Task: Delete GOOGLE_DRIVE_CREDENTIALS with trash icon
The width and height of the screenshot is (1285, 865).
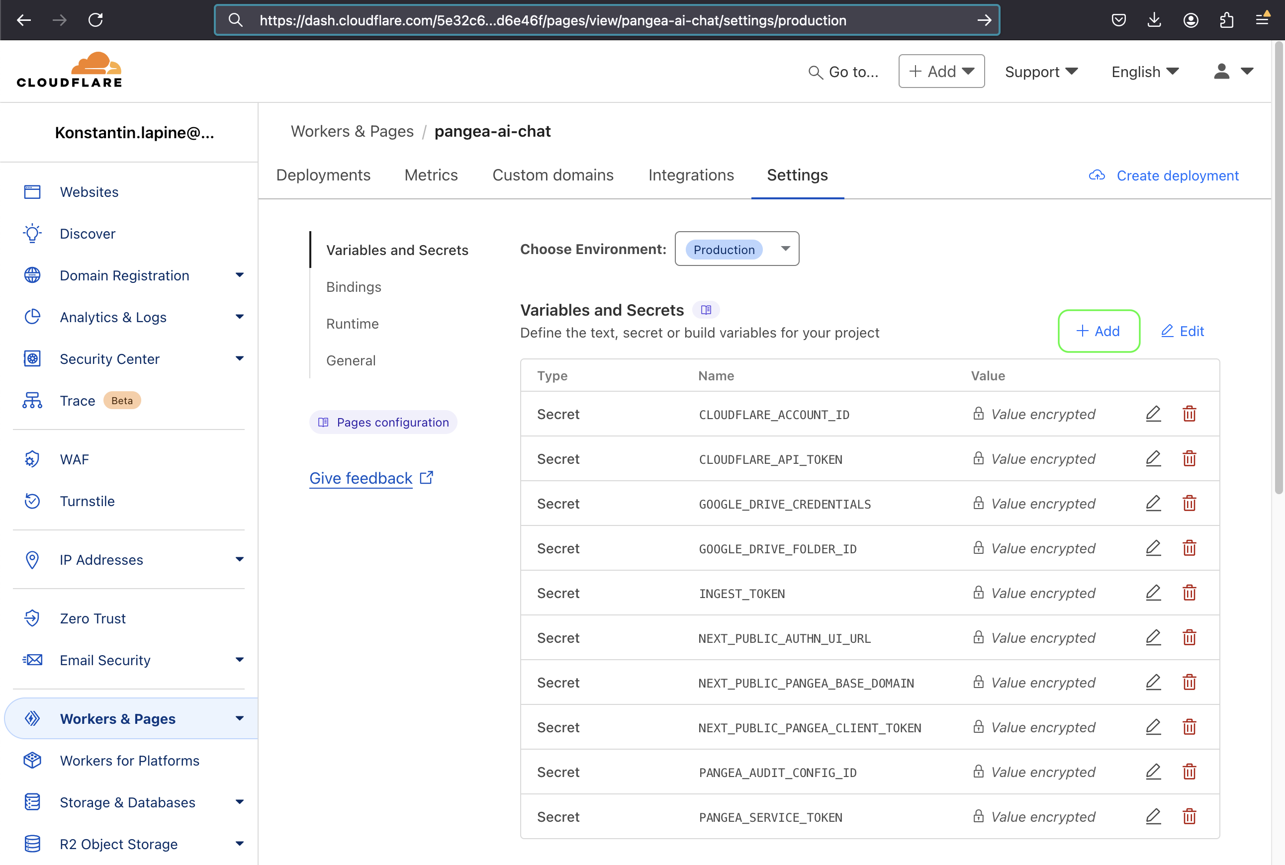Action: pyautogui.click(x=1189, y=503)
